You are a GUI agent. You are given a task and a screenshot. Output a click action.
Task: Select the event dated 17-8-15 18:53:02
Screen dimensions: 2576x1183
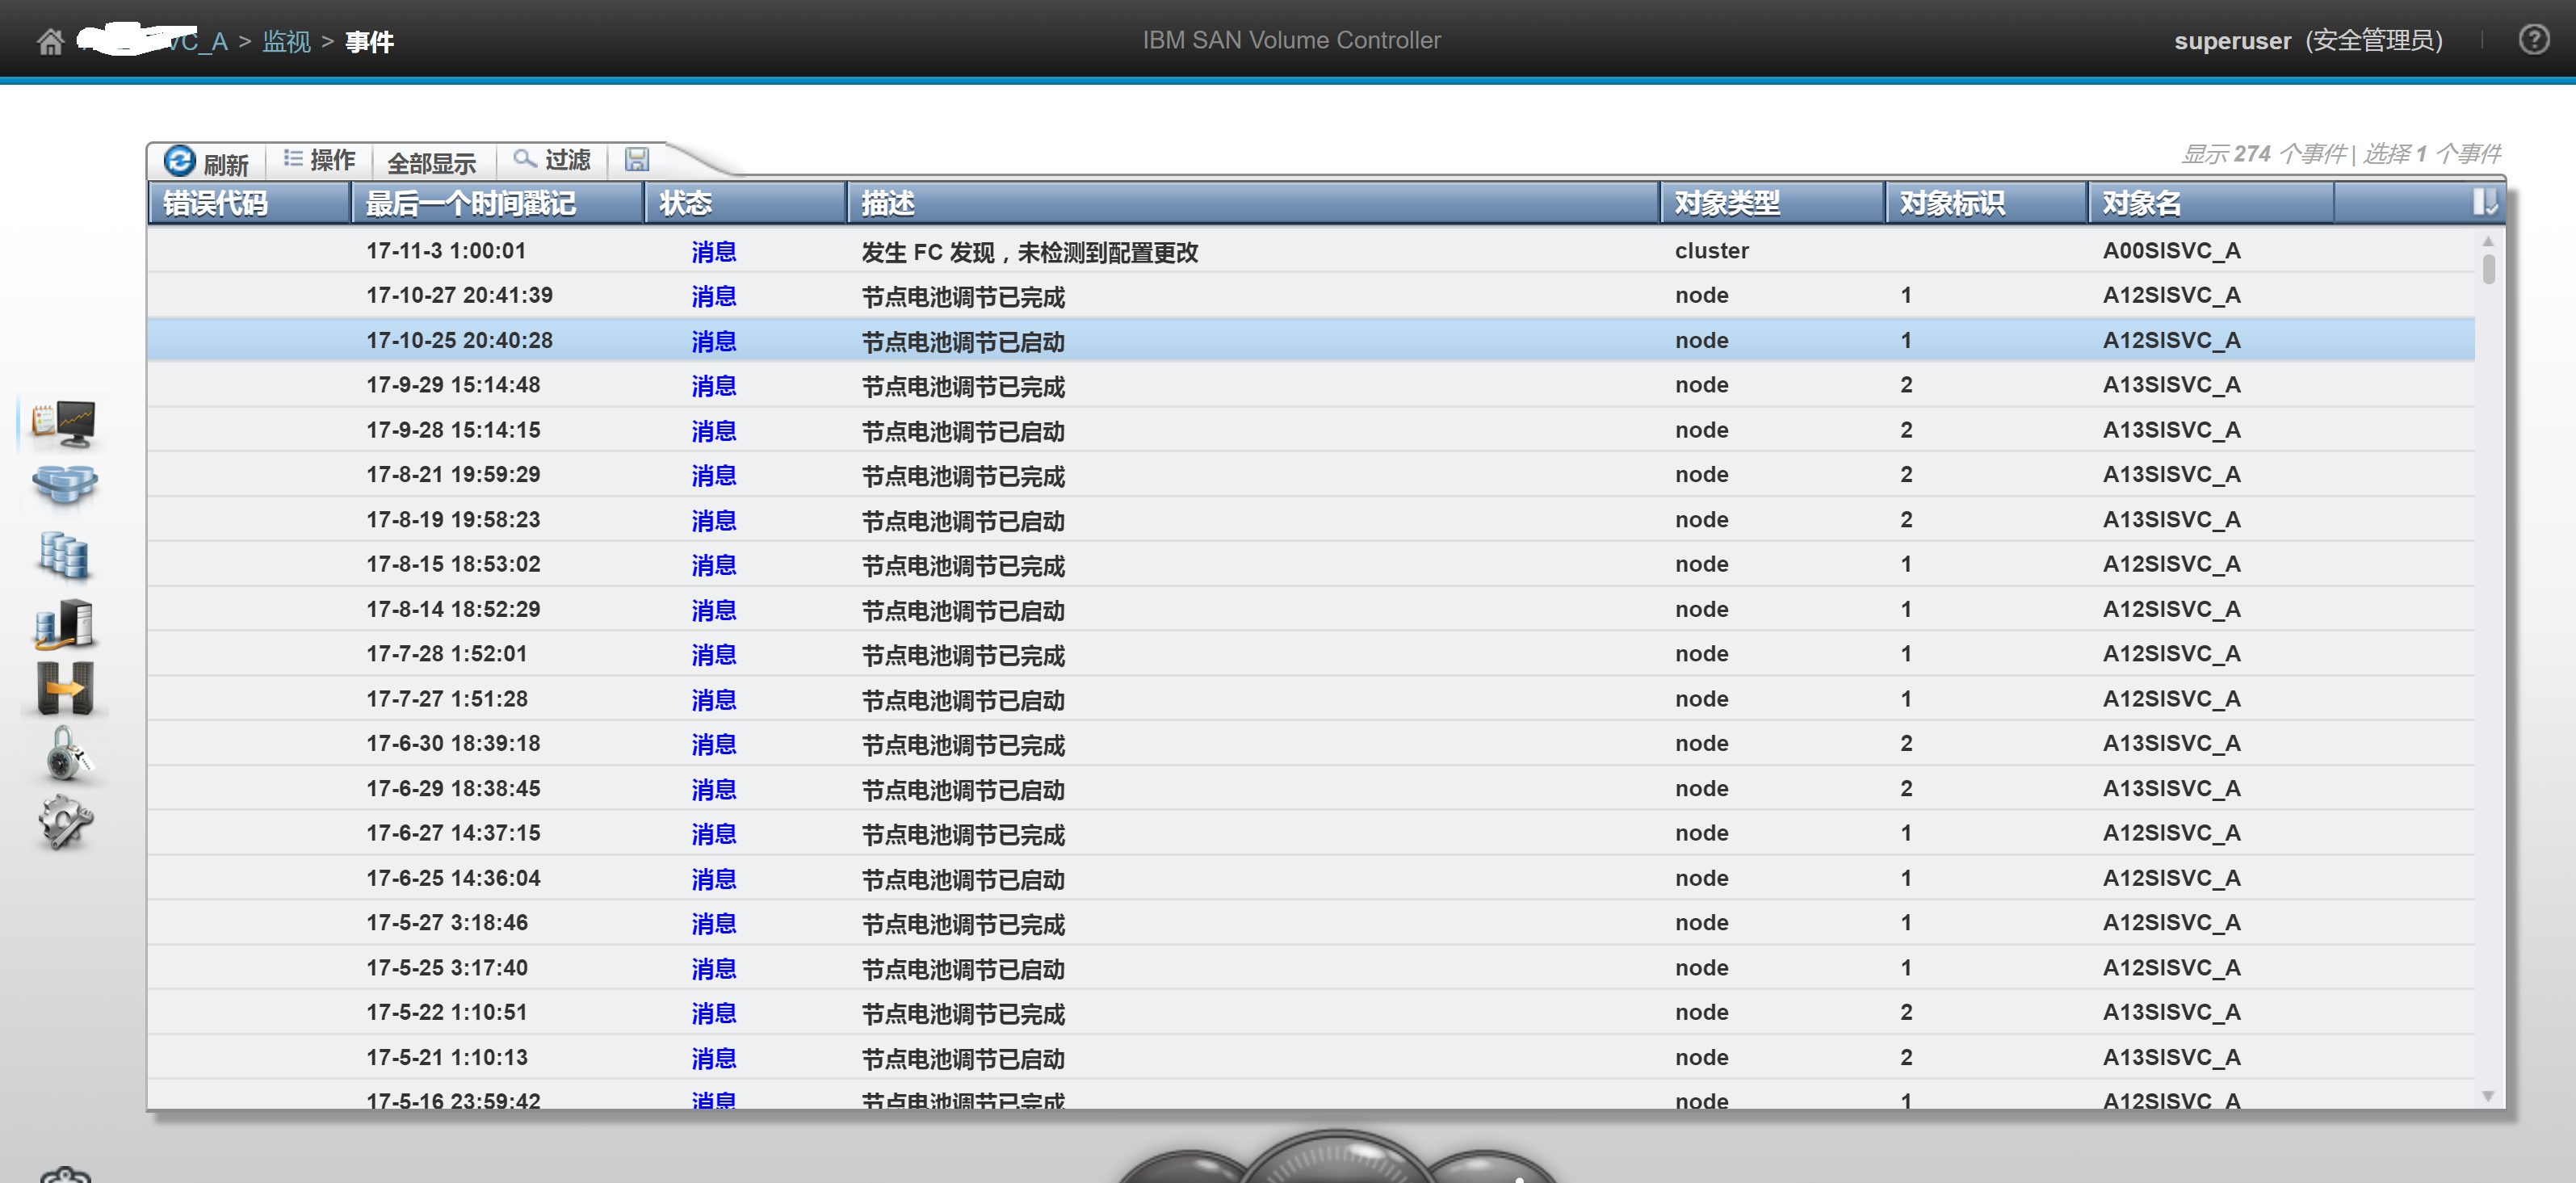[1310, 564]
